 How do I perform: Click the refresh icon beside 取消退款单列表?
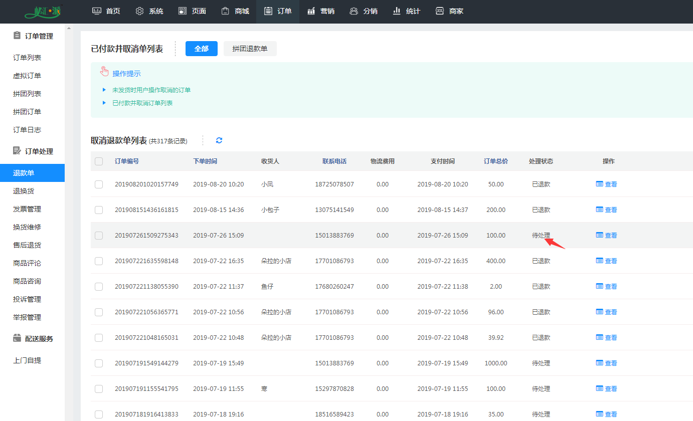[219, 140]
